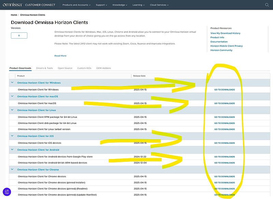Open Horizon Mobile Client Privacy link

pyautogui.click(x=227, y=46)
